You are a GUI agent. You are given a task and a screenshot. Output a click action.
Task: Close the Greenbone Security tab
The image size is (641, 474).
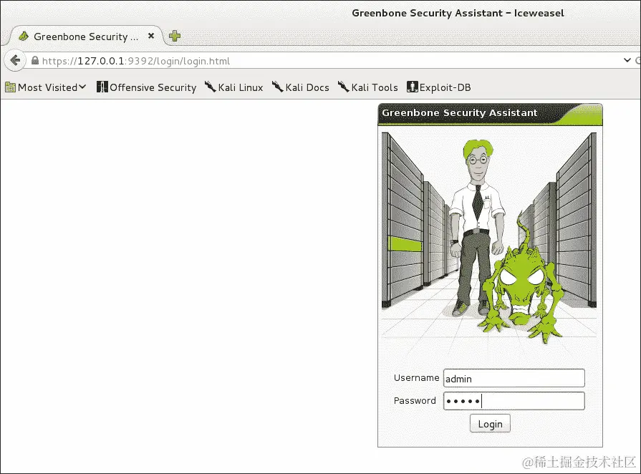[151, 36]
